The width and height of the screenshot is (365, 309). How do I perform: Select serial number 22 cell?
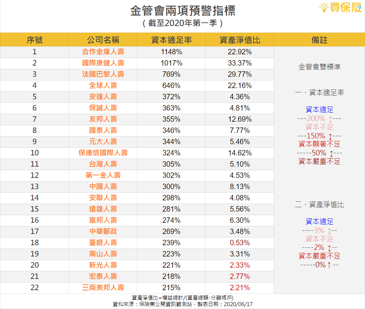coord(34,288)
